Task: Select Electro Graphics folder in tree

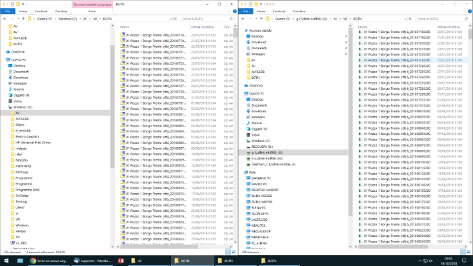Action: pos(25,136)
